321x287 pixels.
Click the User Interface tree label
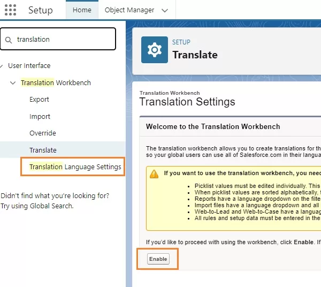click(x=29, y=66)
